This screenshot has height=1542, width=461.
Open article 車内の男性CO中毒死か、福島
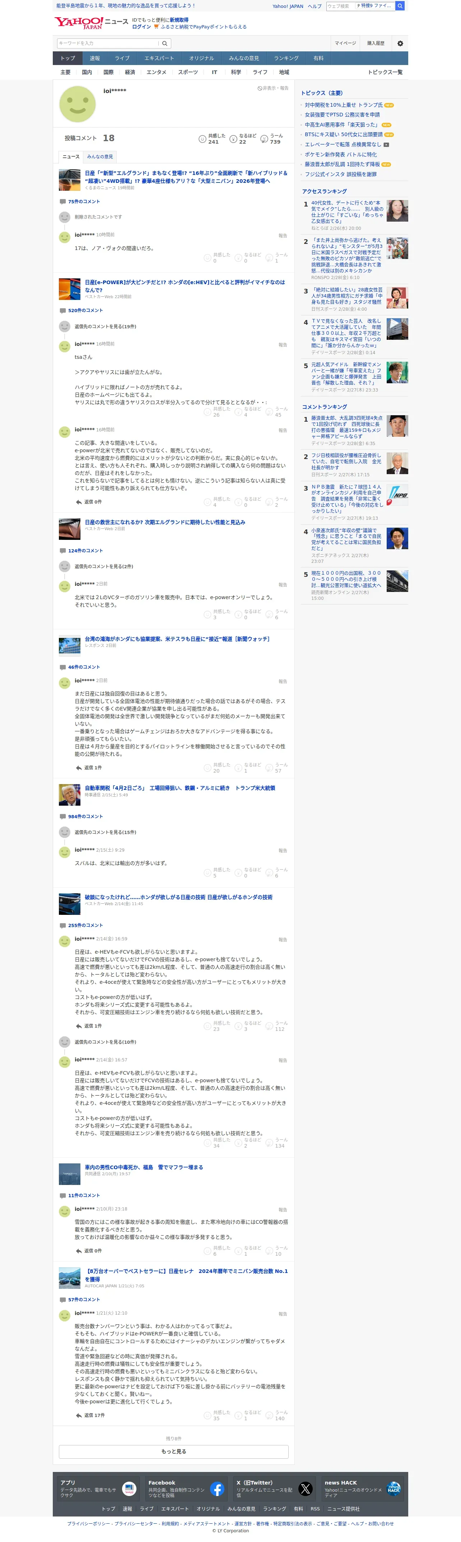(x=144, y=1167)
